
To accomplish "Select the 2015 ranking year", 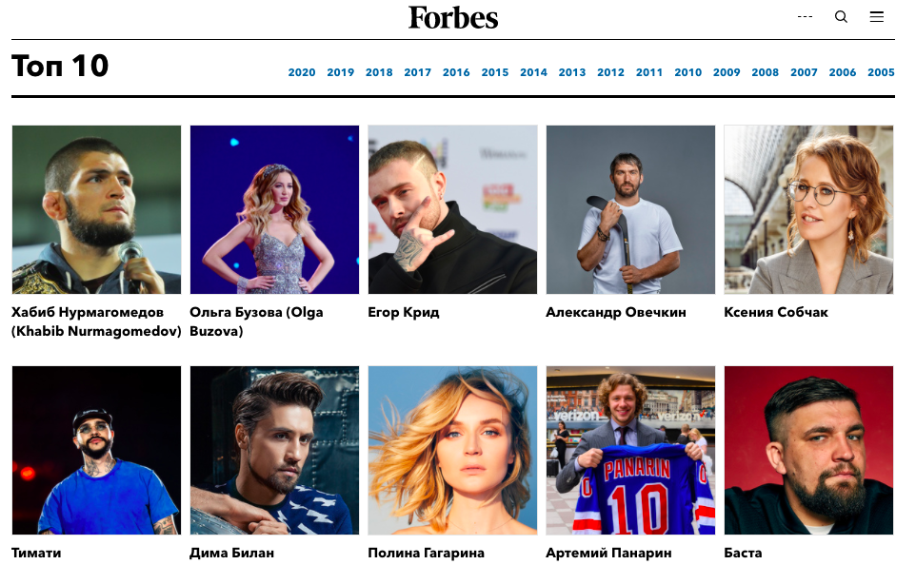I will (x=495, y=72).
